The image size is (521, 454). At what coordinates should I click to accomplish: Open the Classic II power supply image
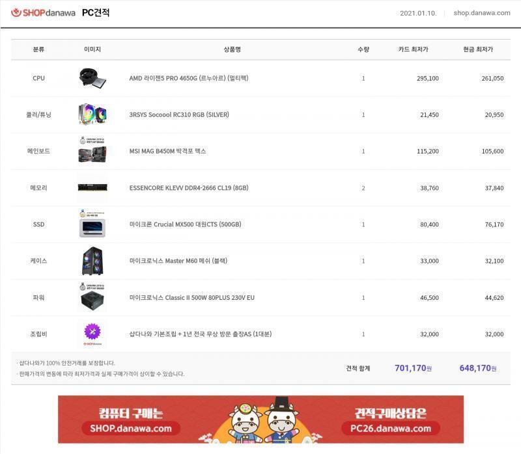click(x=92, y=297)
